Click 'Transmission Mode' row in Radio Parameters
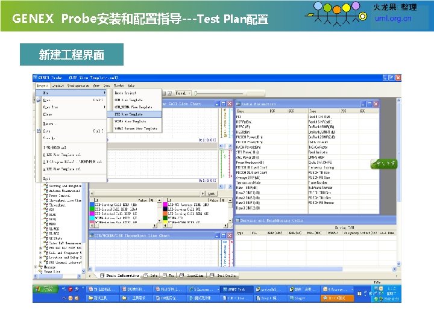The width and height of the screenshot is (434, 325). point(271,183)
